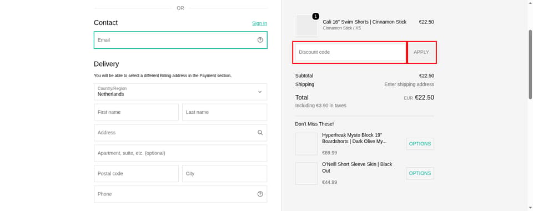
Task: Click the Phone help question-mark icon
Action: pyautogui.click(x=260, y=194)
